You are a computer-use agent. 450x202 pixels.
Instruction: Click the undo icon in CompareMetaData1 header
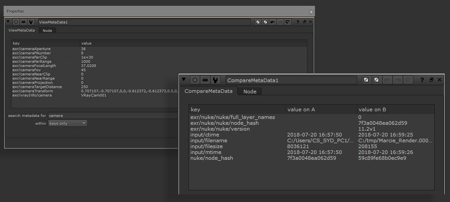tap(387, 80)
